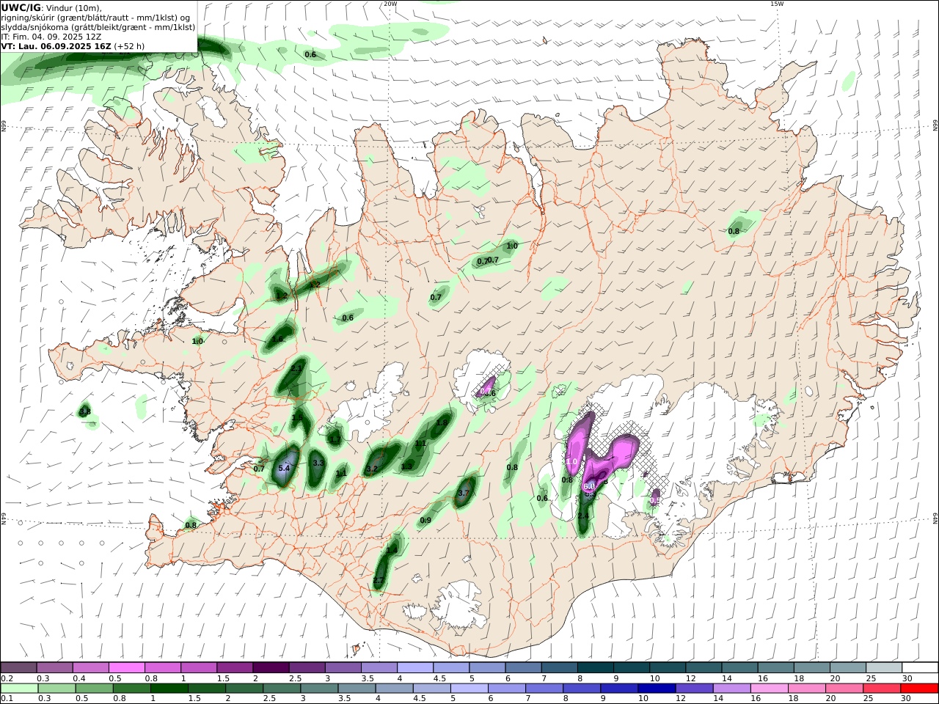
Task: Click the 'rigning/skúrir' line in the header
Action: point(96,18)
